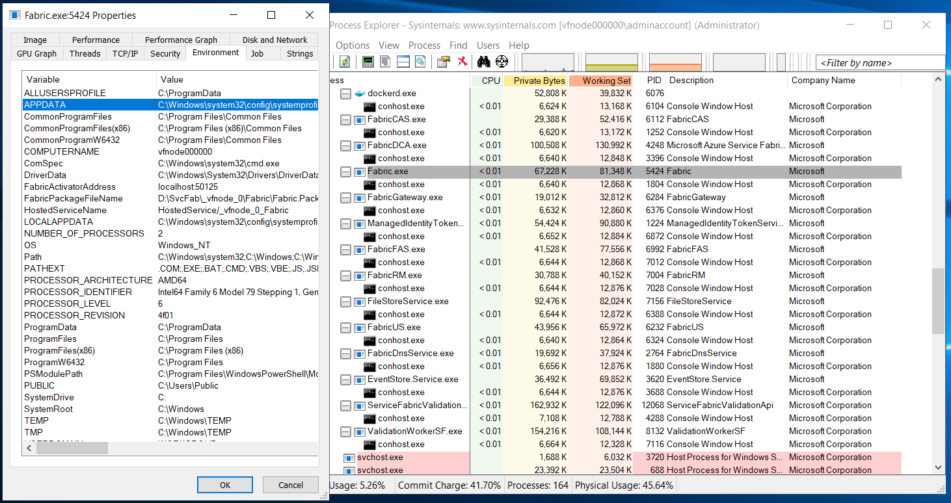This screenshot has width=951, height=503.
Task: Open System Information via the graph icon
Action: (x=368, y=62)
